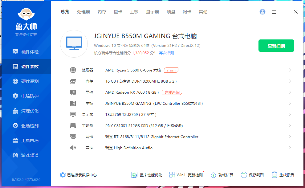Click the Windows 10 专业版 version line
The image size is (305, 188).
[147, 46]
